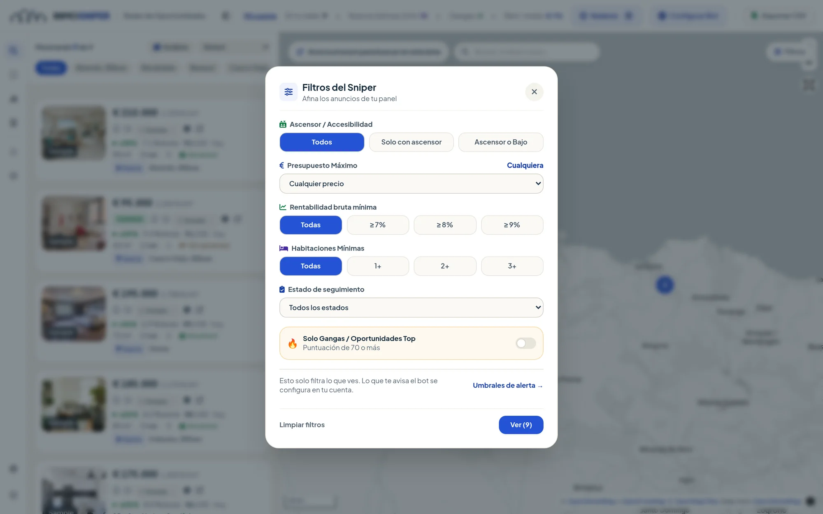
Task: Apply filters with the Ver (9) button
Action: 521,425
